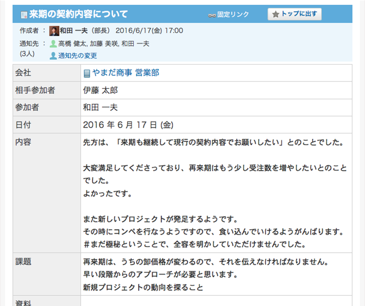365x306 pixels.
Task: Click 伊藤 太郎 in the 相手参加者 row
Action: tap(100, 90)
